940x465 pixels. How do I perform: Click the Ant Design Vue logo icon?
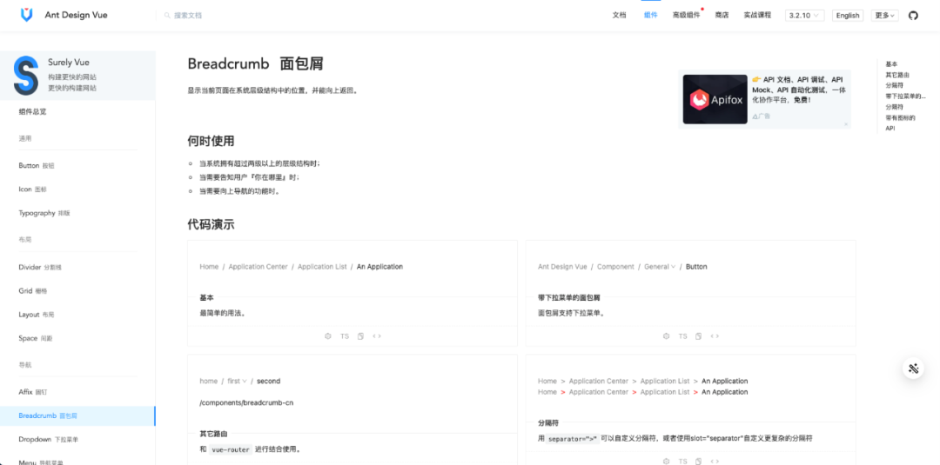coord(26,15)
